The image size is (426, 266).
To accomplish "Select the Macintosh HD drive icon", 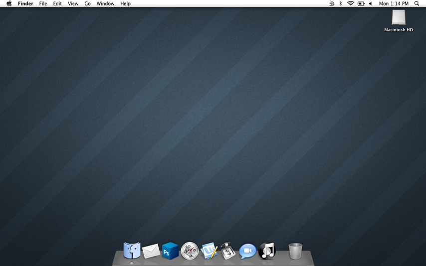I will click(399, 17).
